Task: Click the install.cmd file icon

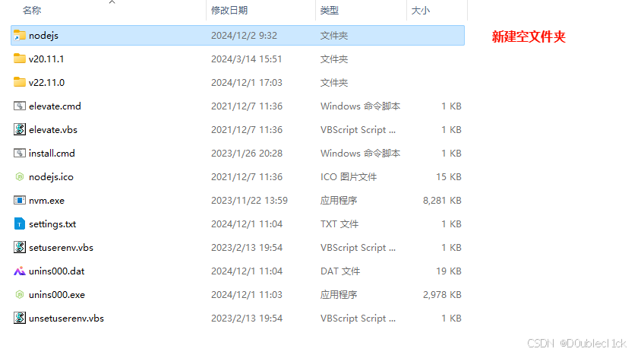Action: 19,154
